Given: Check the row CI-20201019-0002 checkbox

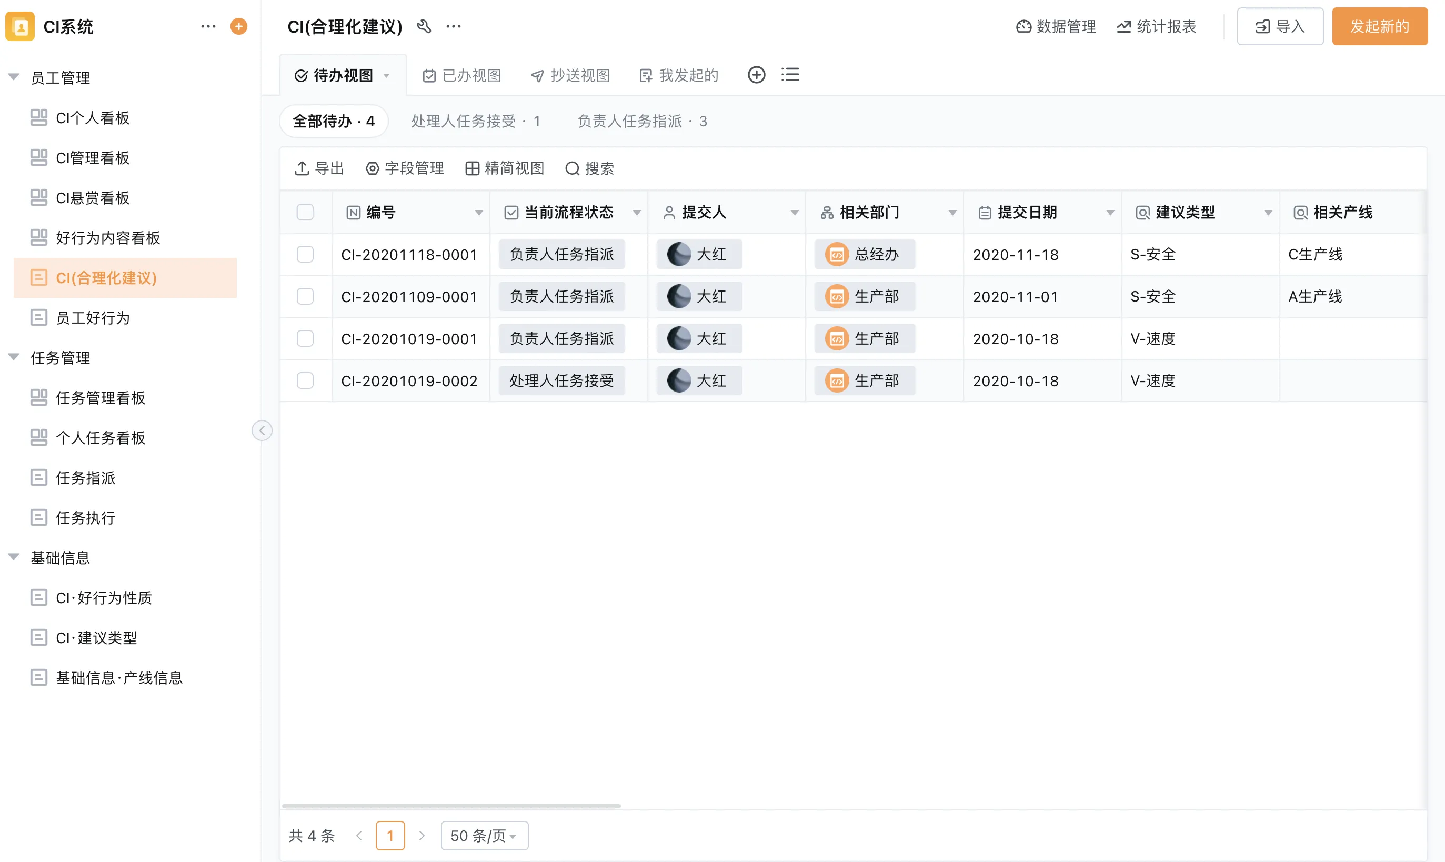Looking at the screenshot, I should (x=305, y=380).
